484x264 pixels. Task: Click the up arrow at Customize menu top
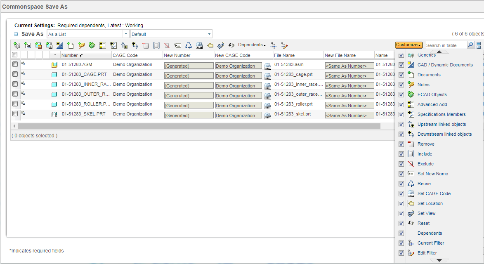tap(439, 52)
